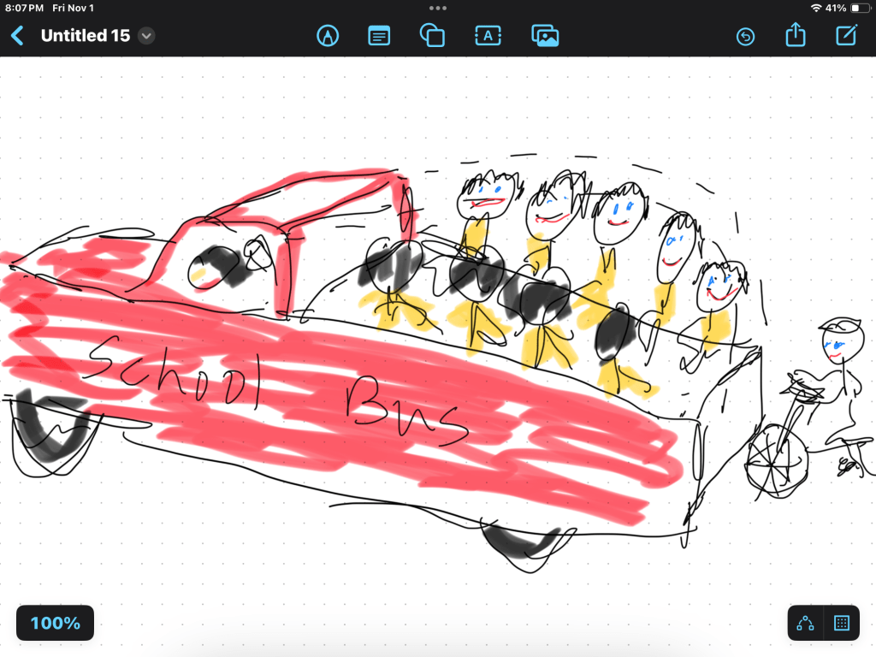Viewport: 876px width, 657px height.
Task: Tap the Wi-Fi icon in status bar
Action: 815,8
